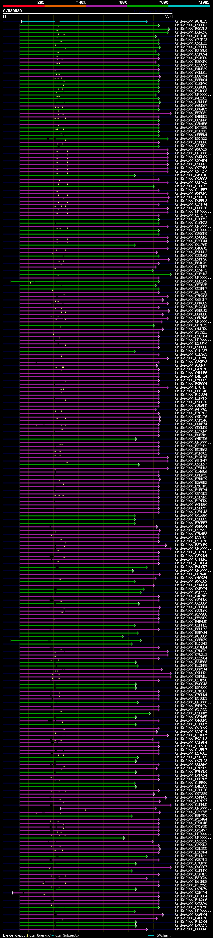Click label UniRef100_B1ZVS2
This screenshot has width=213, height=938.
tap(191, 530)
